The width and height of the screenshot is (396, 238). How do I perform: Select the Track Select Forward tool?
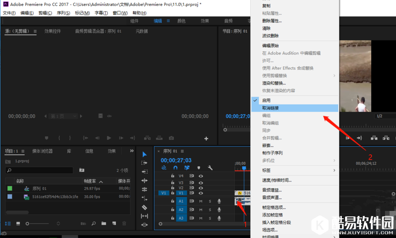pos(144,163)
